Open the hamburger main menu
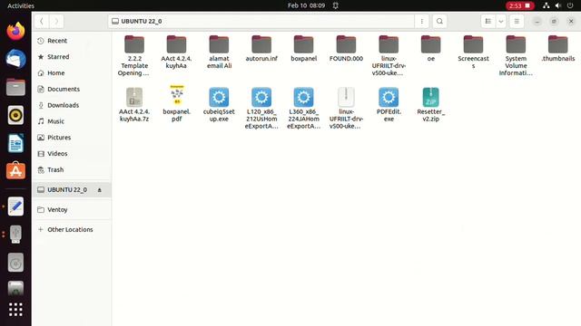This screenshot has height=326, width=581. (x=517, y=21)
